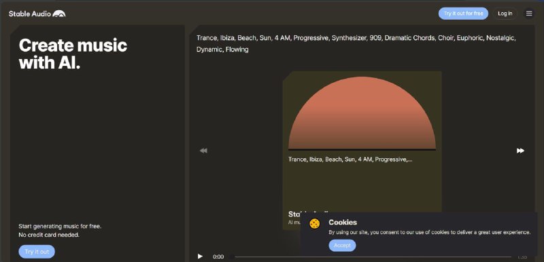
Task: Click the full prompt text starting 'Trance, Ibiza'
Action: (356, 43)
